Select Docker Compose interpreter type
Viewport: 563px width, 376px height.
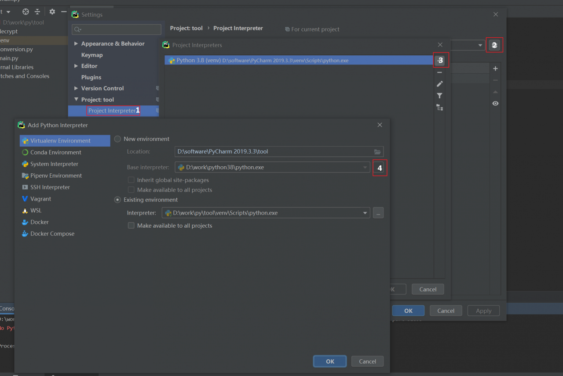52,234
